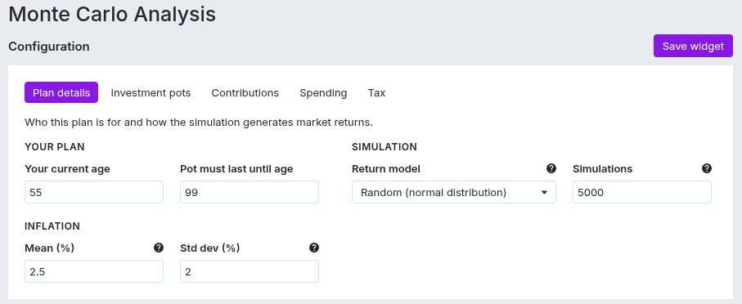Click the 'Your current age' label text
This screenshot has width=742, height=304.
pyautogui.click(x=67, y=169)
